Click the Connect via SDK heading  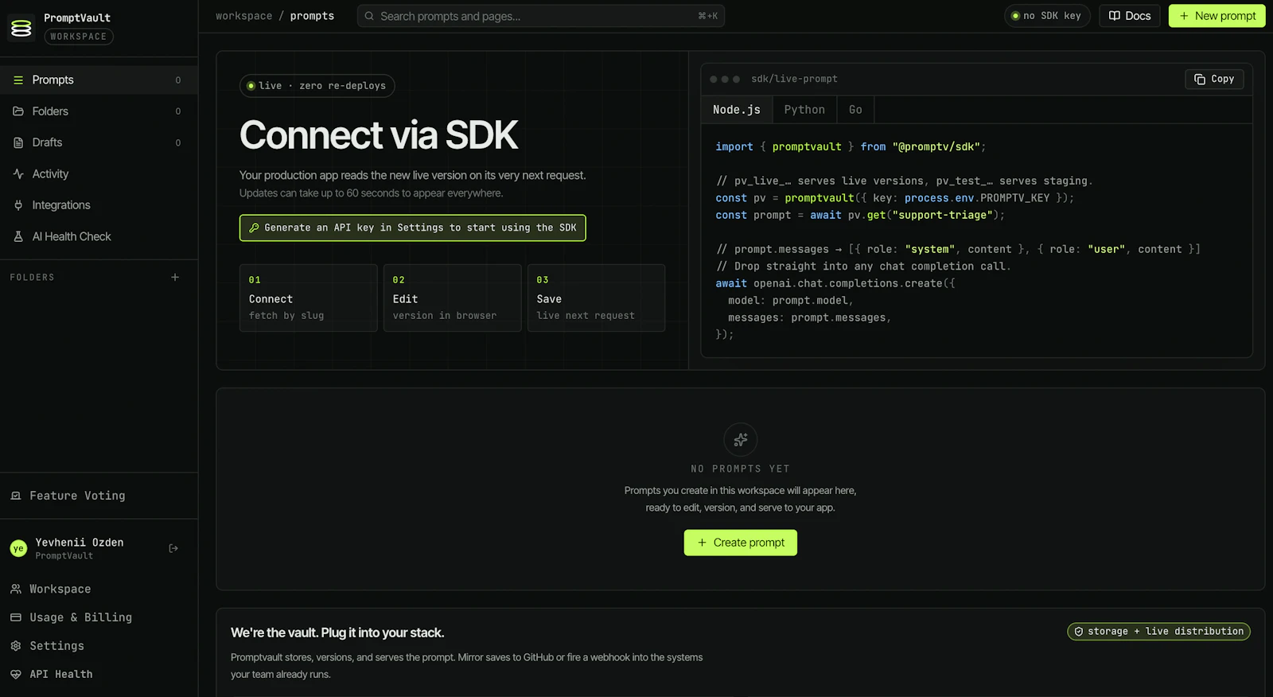(379, 135)
